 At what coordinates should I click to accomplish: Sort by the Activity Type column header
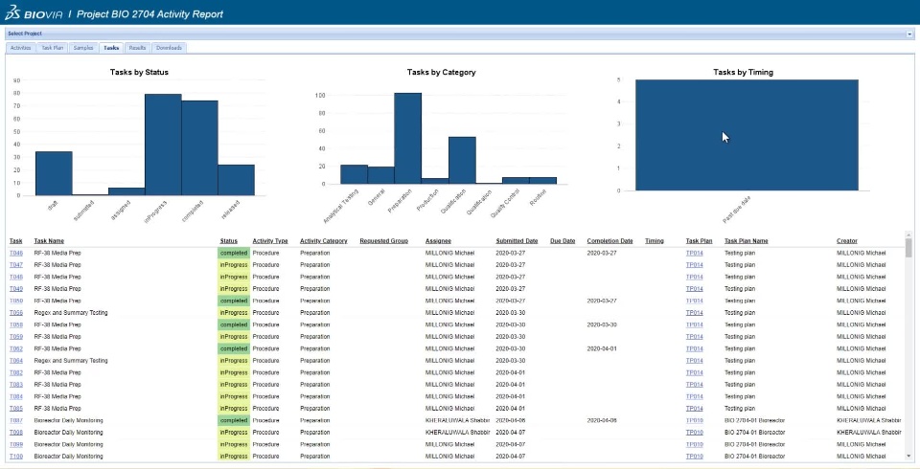[x=270, y=241]
